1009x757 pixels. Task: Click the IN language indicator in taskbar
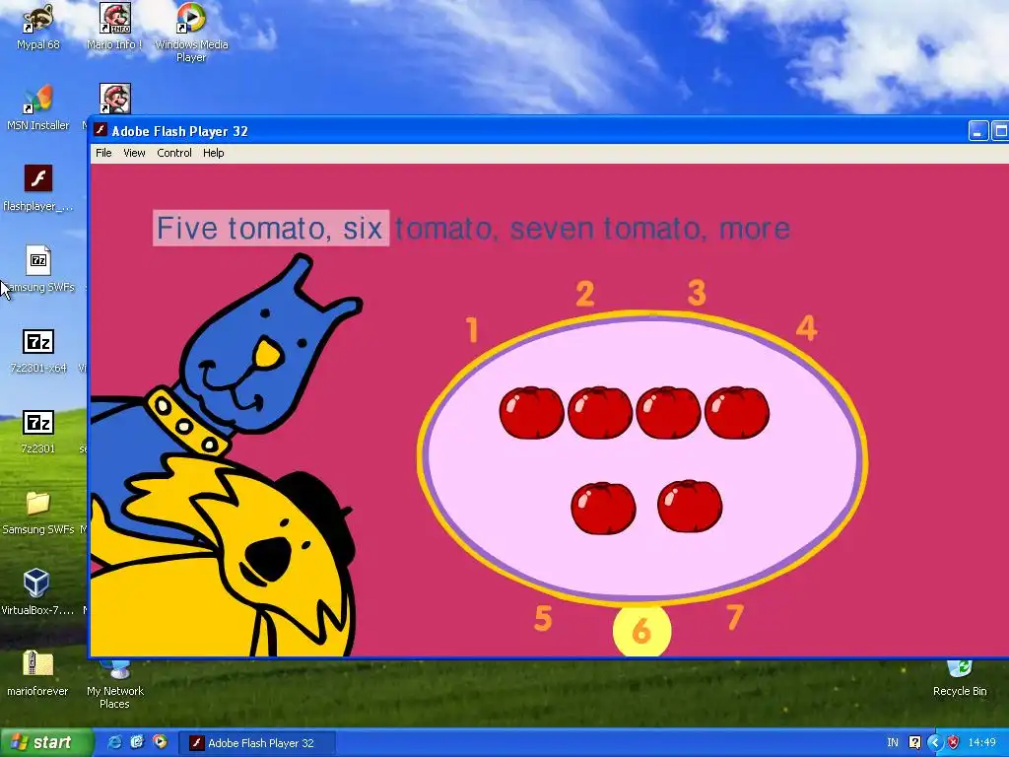(893, 743)
